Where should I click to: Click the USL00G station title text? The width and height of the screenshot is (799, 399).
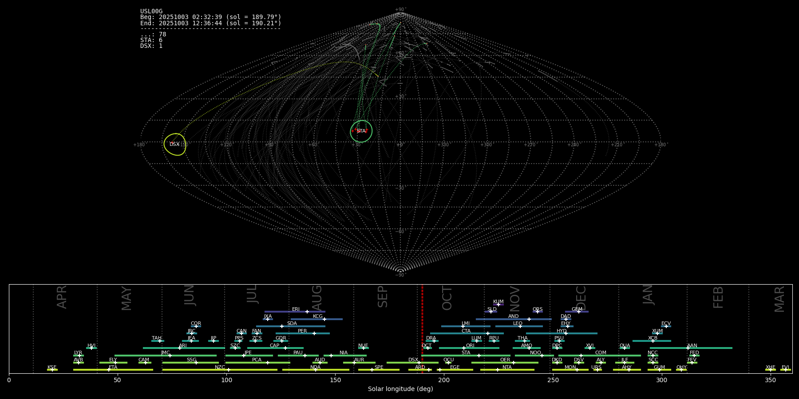click(151, 12)
